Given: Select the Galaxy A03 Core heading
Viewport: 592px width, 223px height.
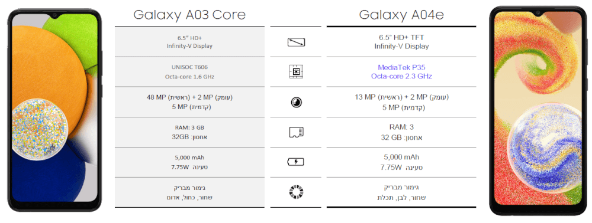Looking at the screenshot, I should click(x=189, y=15).
